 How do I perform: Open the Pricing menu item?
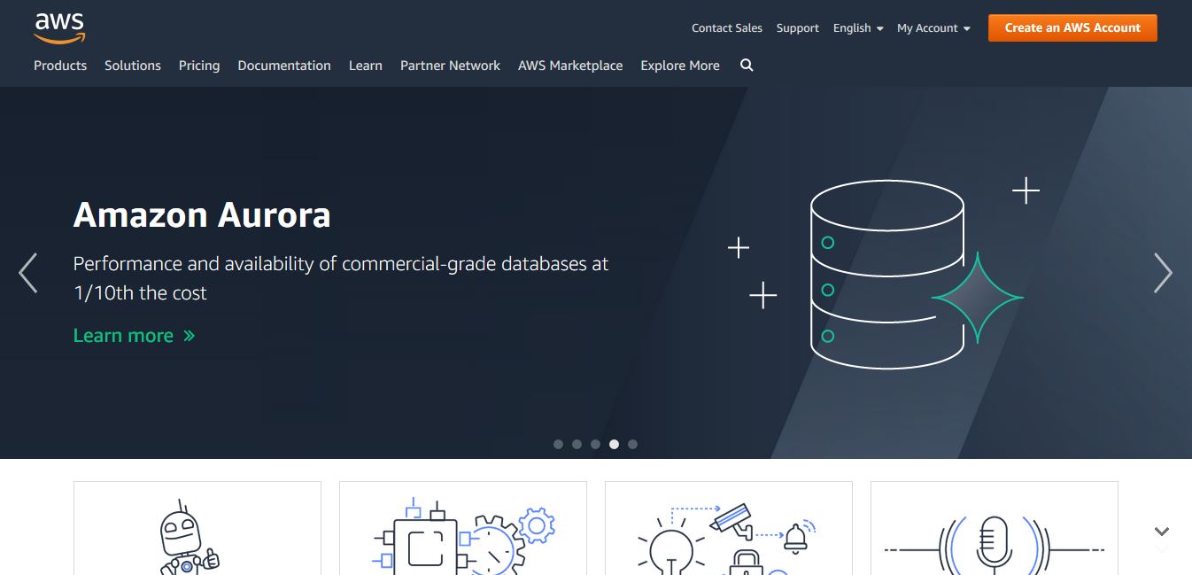click(x=199, y=66)
